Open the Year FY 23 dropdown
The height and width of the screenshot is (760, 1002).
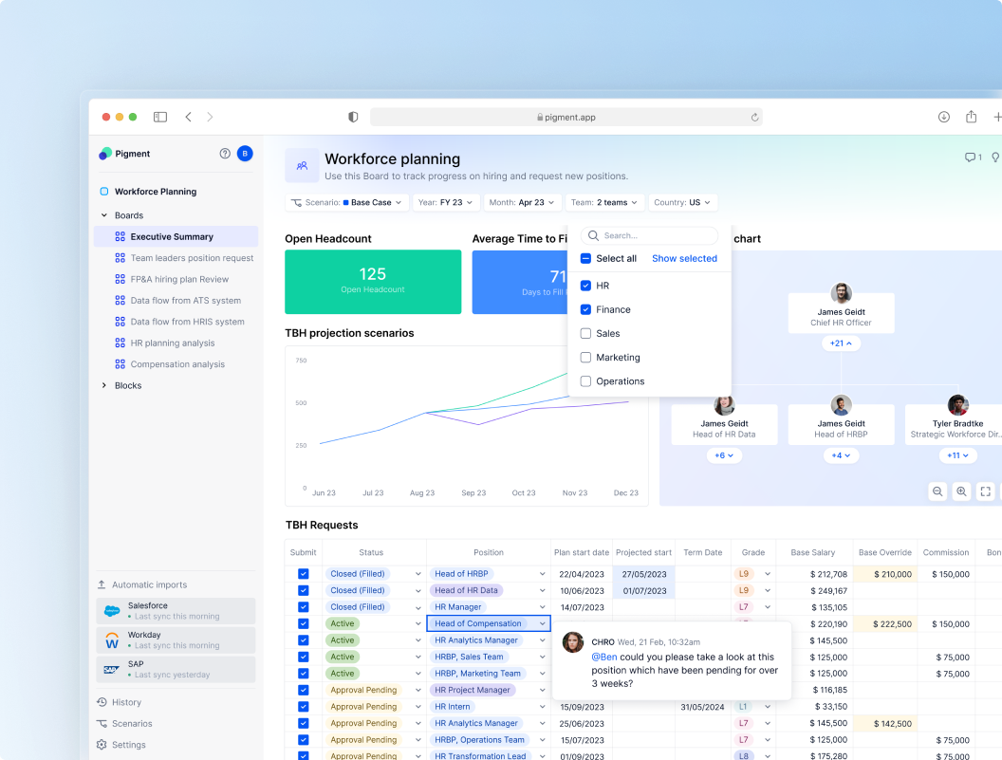click(445, 203)
